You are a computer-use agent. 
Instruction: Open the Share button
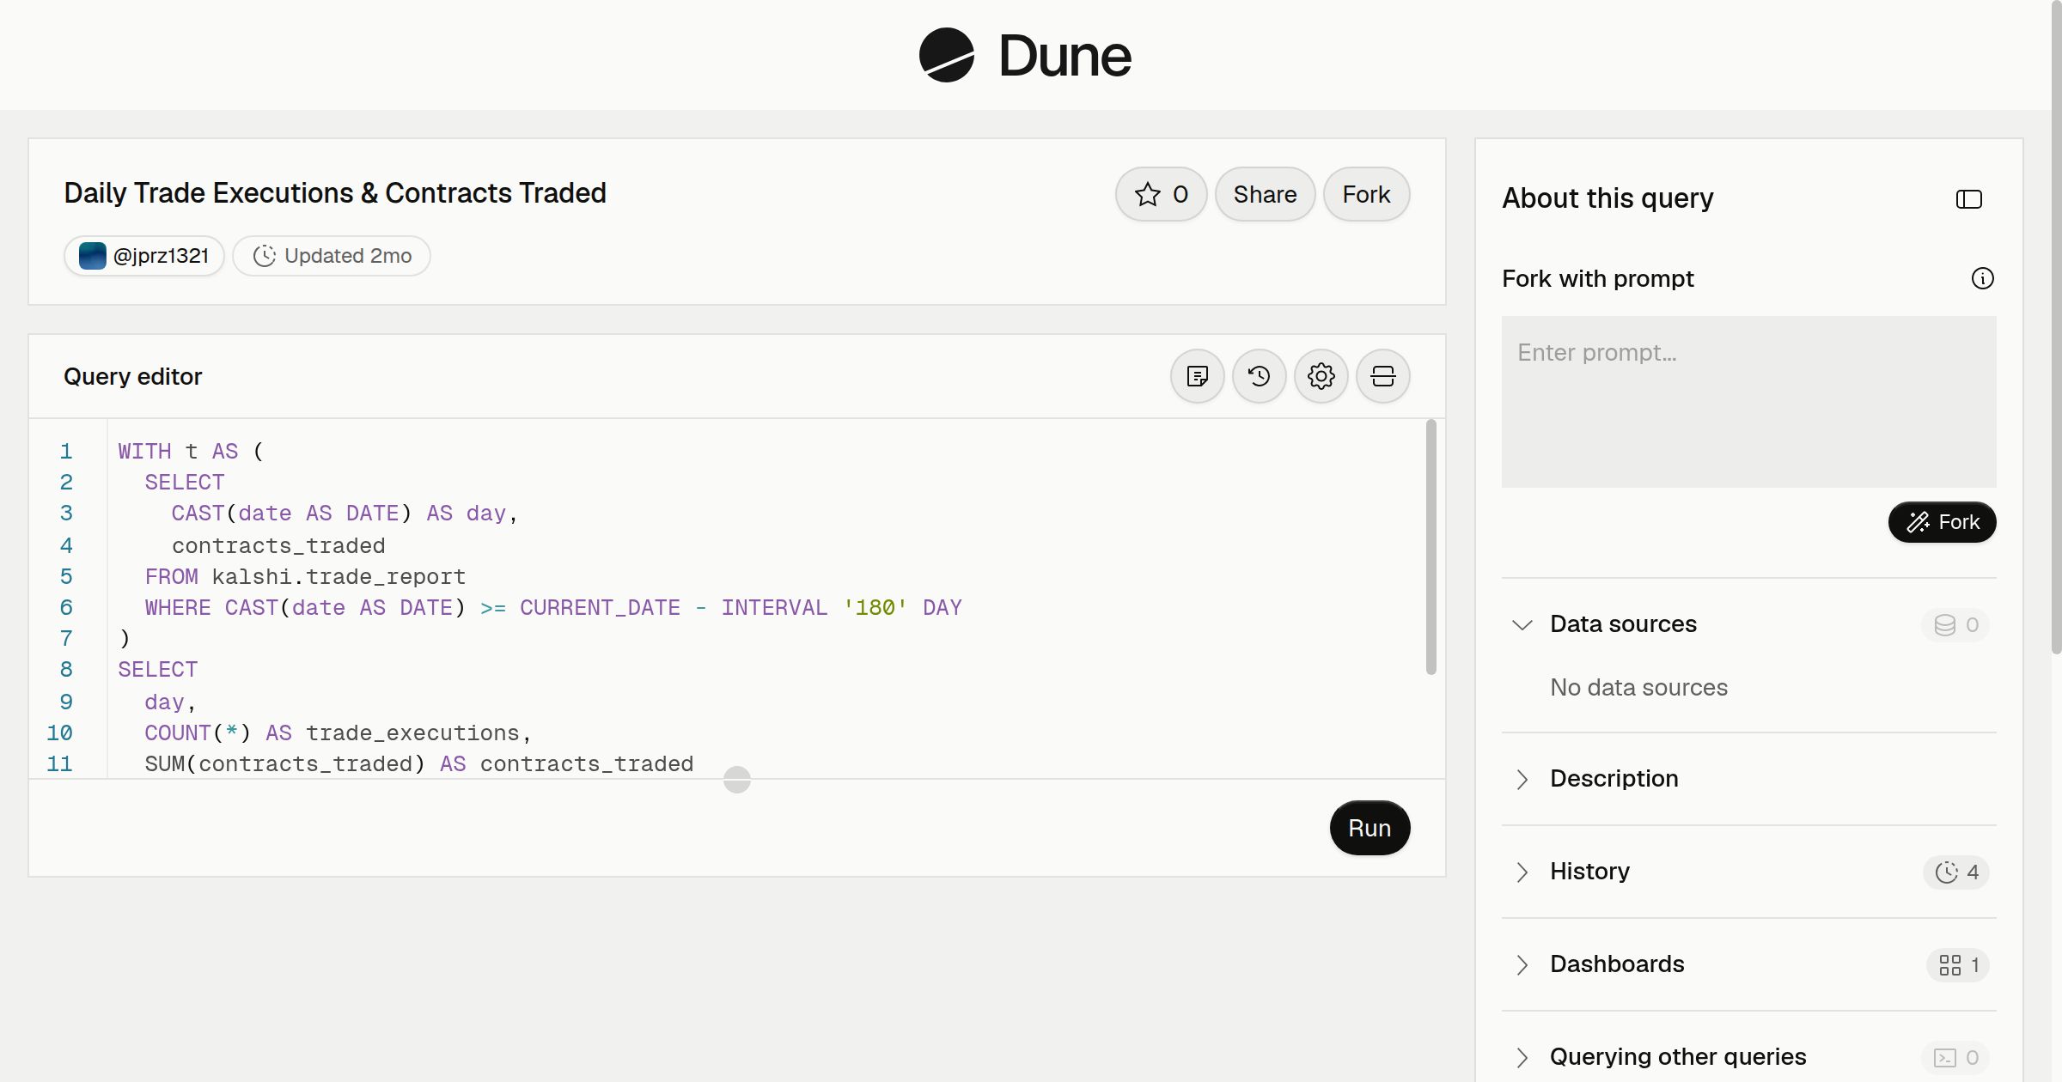(x=1265, y=194)
